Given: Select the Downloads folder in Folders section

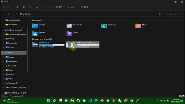Looking at the screenshot, I should pos(108,26).
